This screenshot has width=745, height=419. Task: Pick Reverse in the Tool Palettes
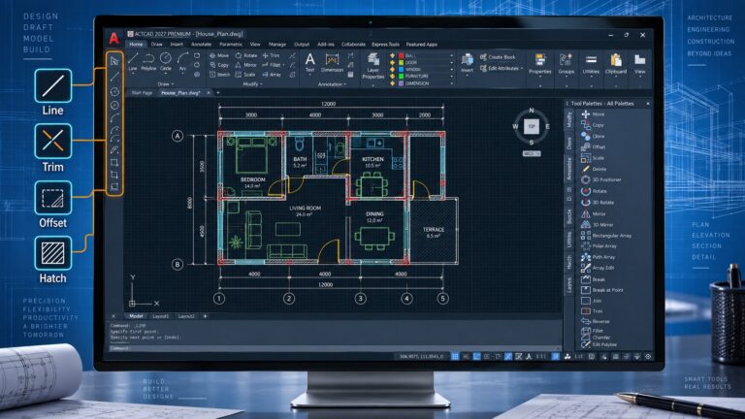point(595,322)
